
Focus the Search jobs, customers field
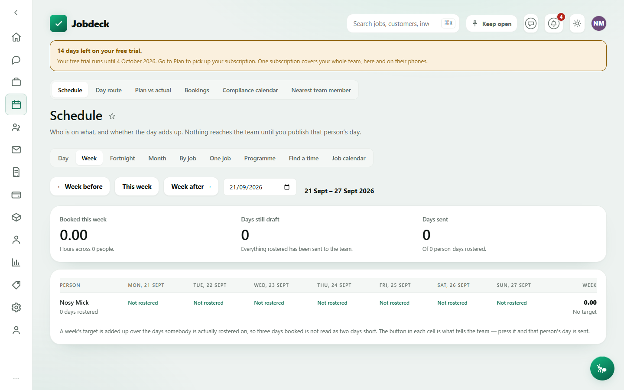pos(403,23)
